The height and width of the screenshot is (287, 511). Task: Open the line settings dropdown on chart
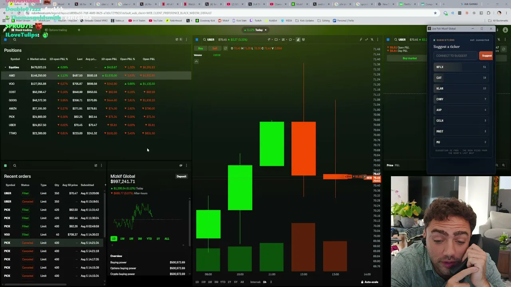(x=284, y=39)
